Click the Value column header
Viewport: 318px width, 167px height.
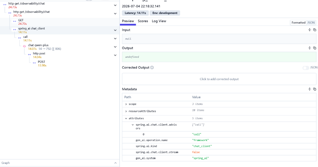point(196,97)
